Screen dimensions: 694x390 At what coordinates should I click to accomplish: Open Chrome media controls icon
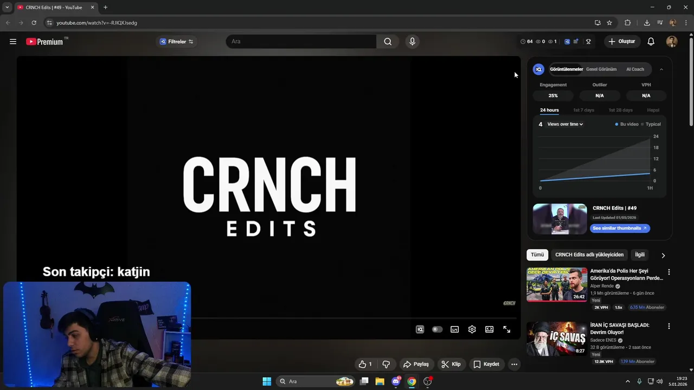660,23
